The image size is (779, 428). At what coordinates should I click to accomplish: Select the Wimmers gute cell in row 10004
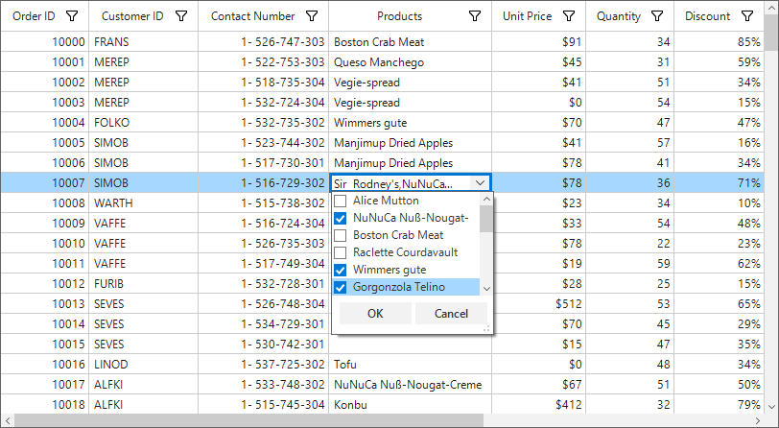(411, 122)
